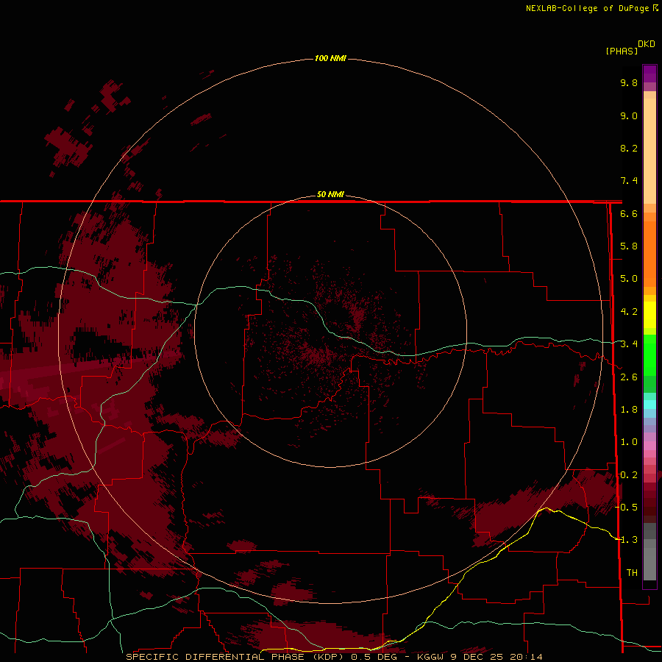Click the 4.2 scale value
The height and width of the screenshot is (662, 662).
click(629, 312)
